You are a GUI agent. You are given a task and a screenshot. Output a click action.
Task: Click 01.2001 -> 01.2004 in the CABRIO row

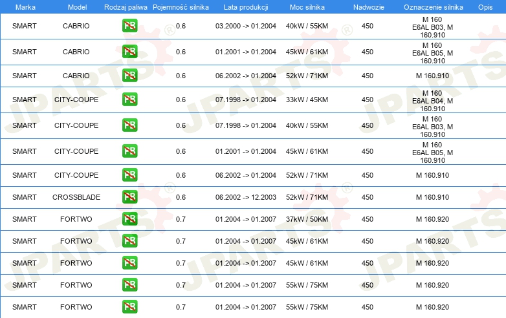click(x=246, y=52)
